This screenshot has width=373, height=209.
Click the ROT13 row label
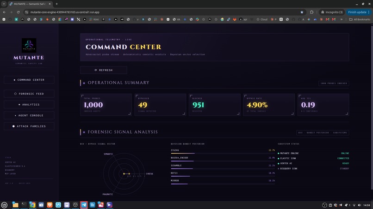pos(174,173)
